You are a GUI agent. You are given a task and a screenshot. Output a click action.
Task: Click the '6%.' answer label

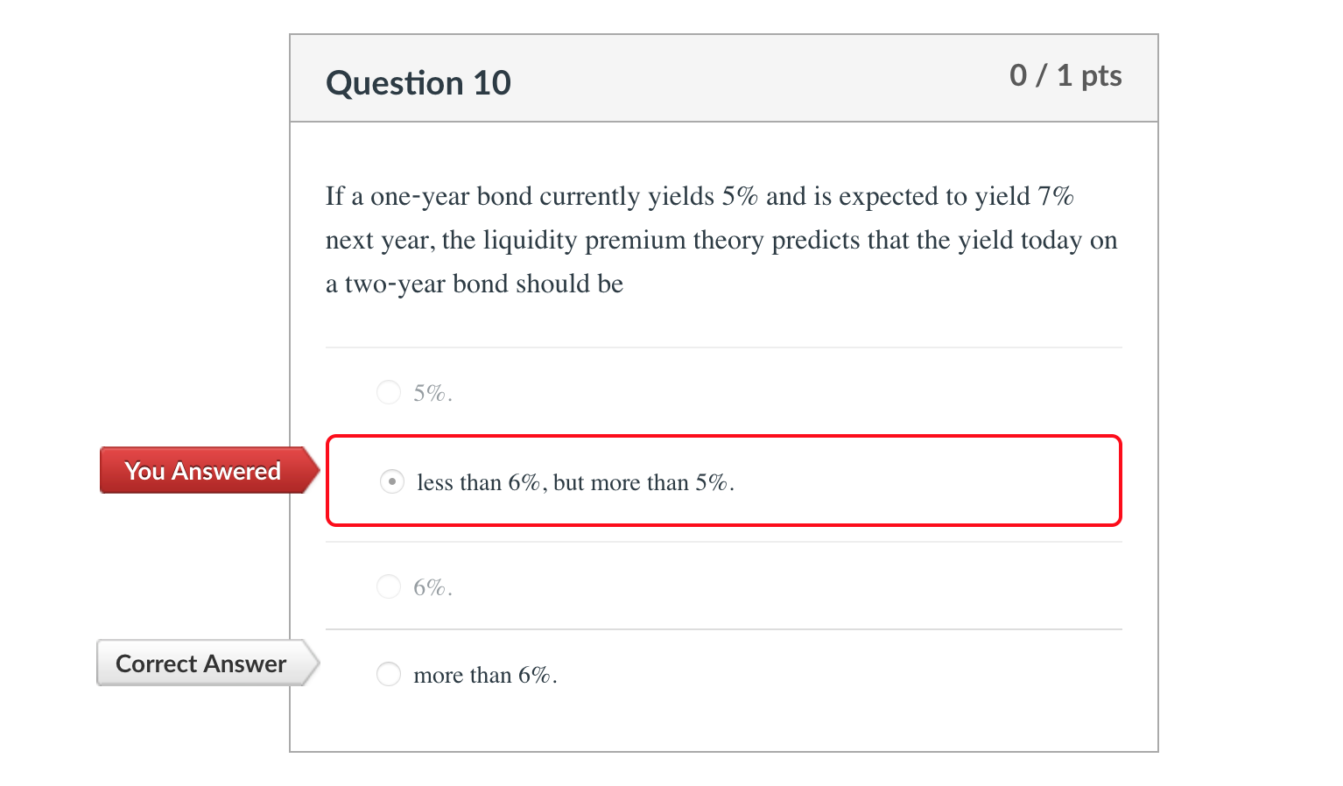click(x=432, y=586)
